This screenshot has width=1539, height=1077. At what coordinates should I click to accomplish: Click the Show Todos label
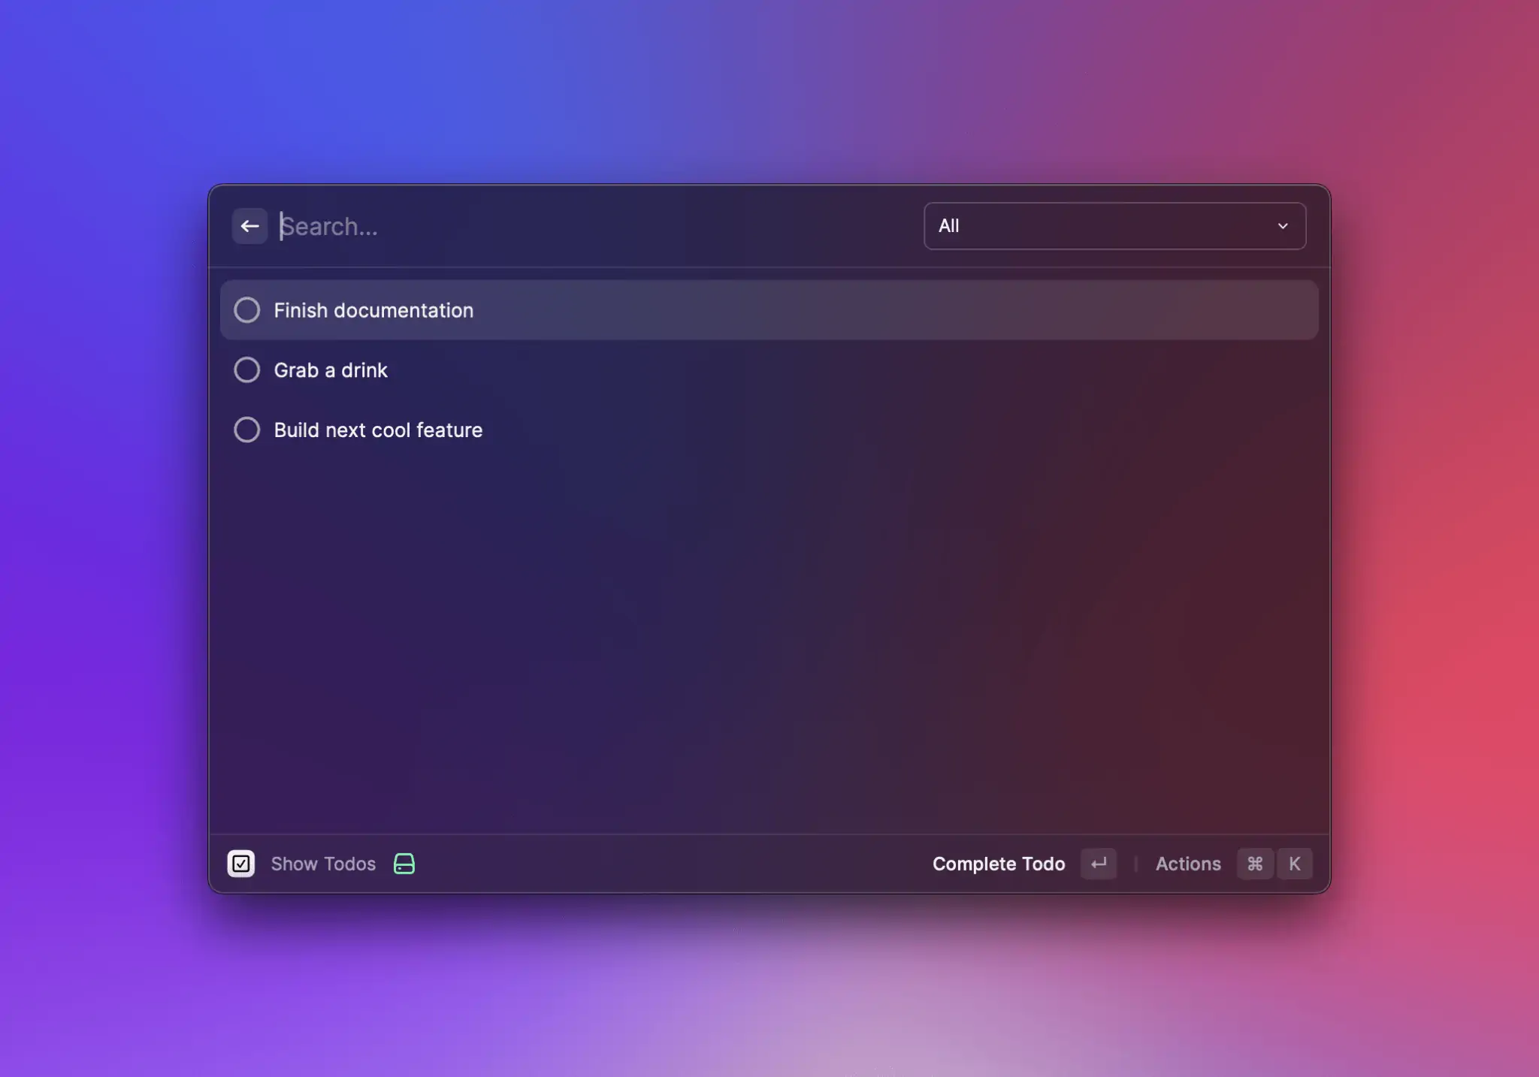click(x=323, y=864)
